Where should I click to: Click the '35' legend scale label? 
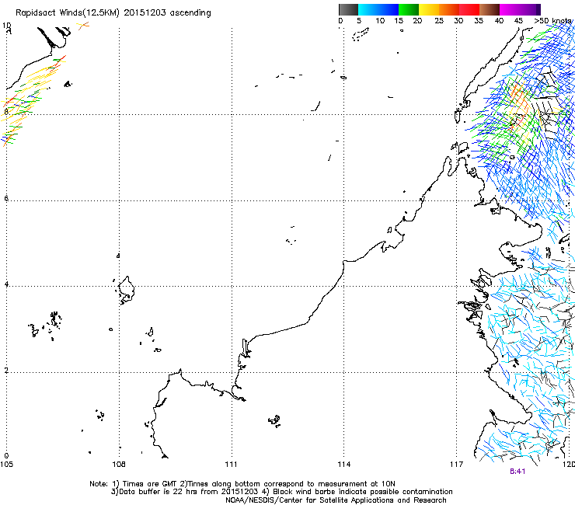[x=479, y=21]
